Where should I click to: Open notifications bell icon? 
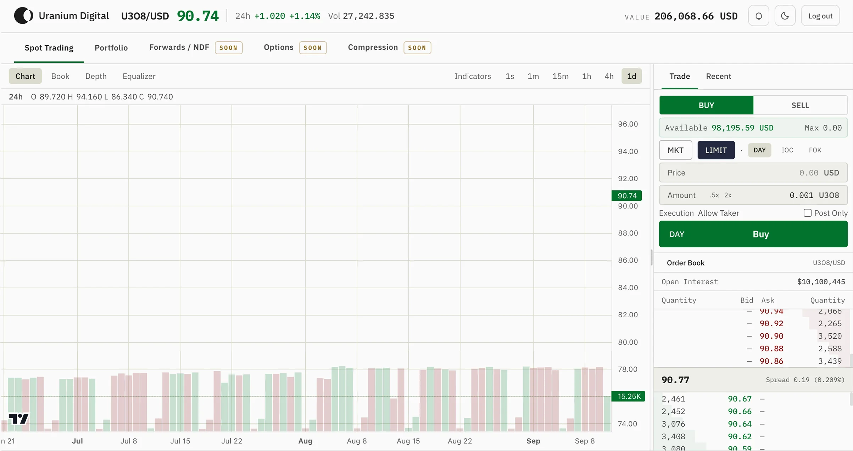pos(758,16)
